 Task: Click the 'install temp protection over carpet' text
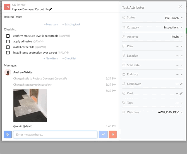tap(35, 52)
